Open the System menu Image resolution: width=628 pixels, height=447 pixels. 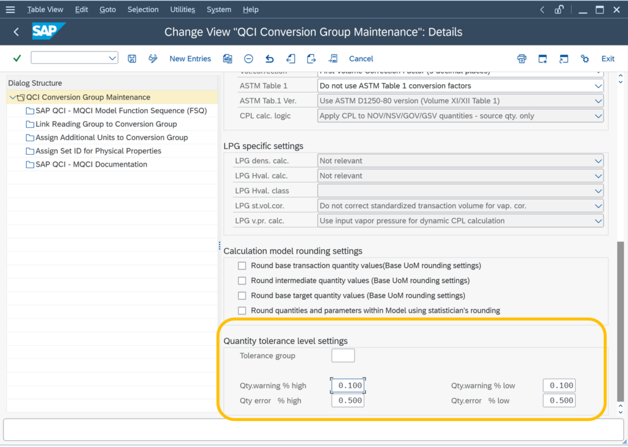(x=219, y=9)
